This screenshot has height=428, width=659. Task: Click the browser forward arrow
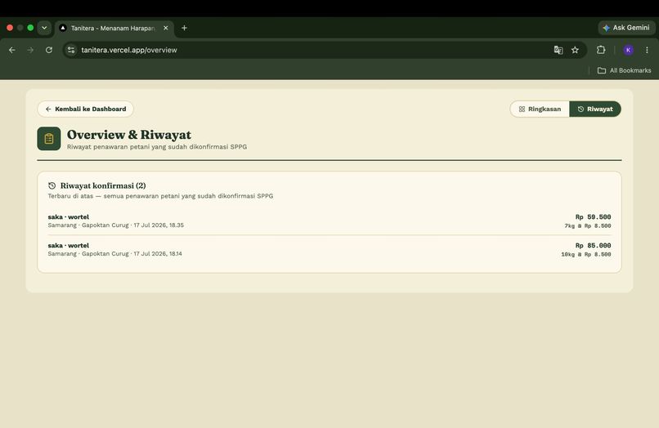(x=30, y=50)
